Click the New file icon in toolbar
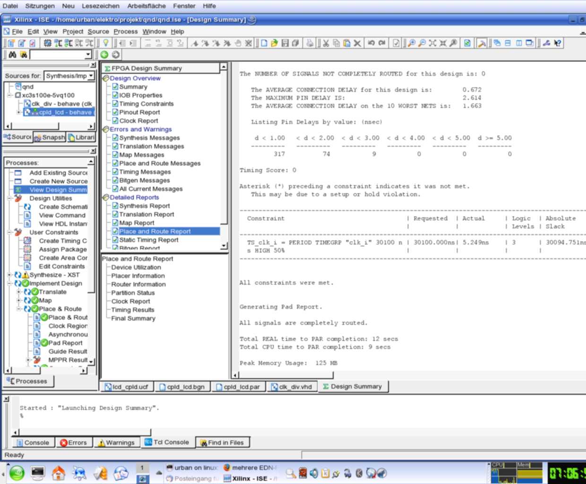Screen dimensions: 586x484 (x=264, y=43)
